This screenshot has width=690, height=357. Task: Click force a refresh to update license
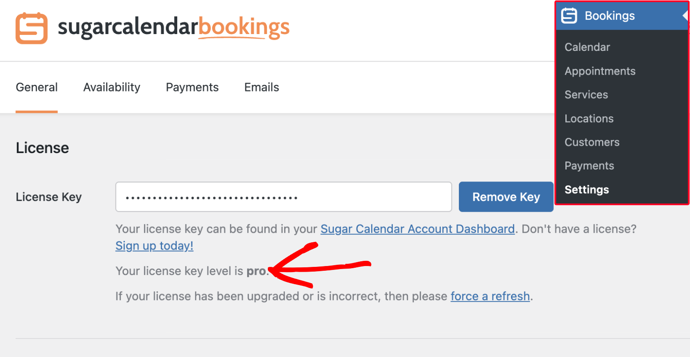(x=490, y=296)
